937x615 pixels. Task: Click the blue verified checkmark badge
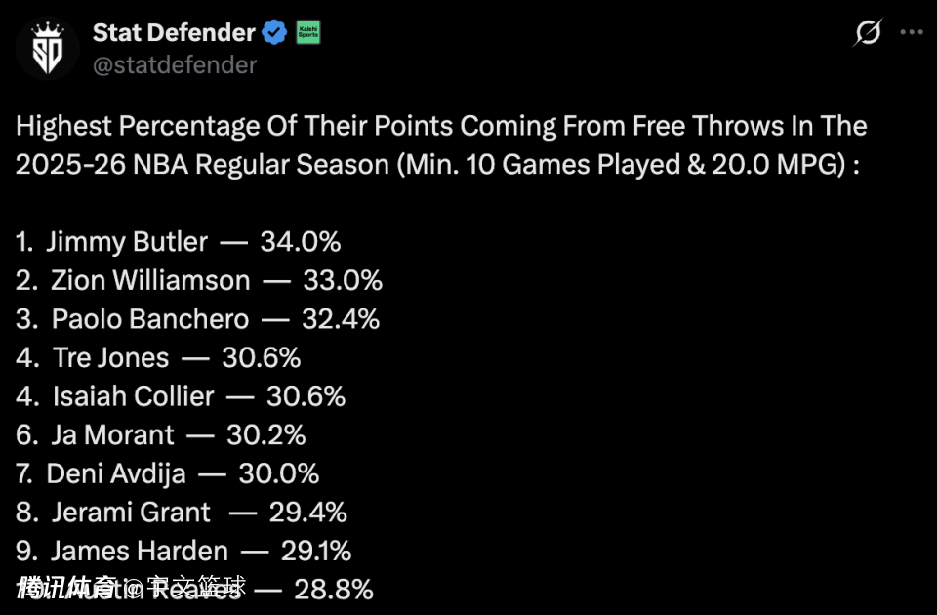point(275,32)
